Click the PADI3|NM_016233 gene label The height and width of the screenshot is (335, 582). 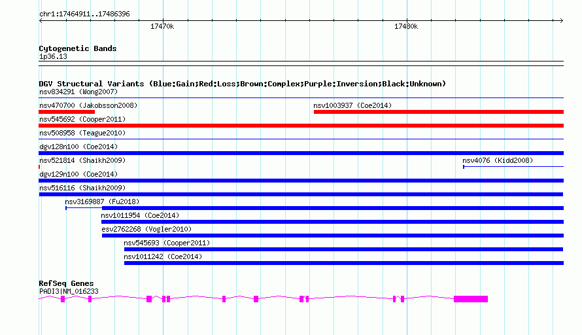pyautogui.click(x=69, y=292)
